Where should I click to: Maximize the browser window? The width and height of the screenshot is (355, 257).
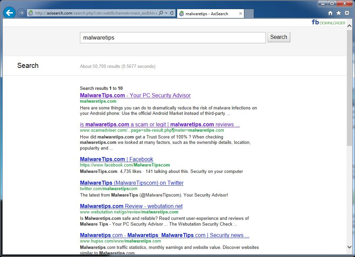[x=332, y=4]
